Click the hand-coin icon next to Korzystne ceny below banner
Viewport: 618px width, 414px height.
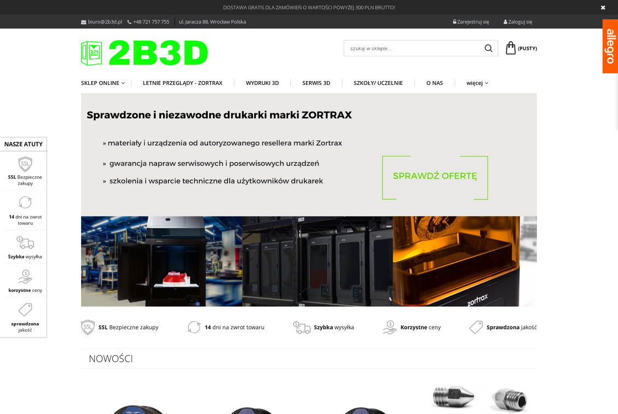tap(390, 327)
